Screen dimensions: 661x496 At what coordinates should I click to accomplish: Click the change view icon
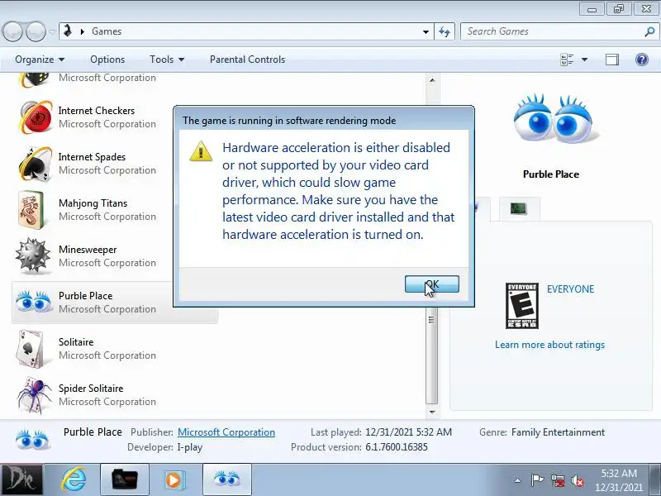coord(567,60)
